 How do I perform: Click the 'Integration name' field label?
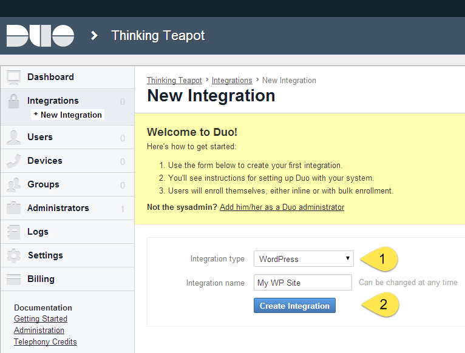click(216, 283)
